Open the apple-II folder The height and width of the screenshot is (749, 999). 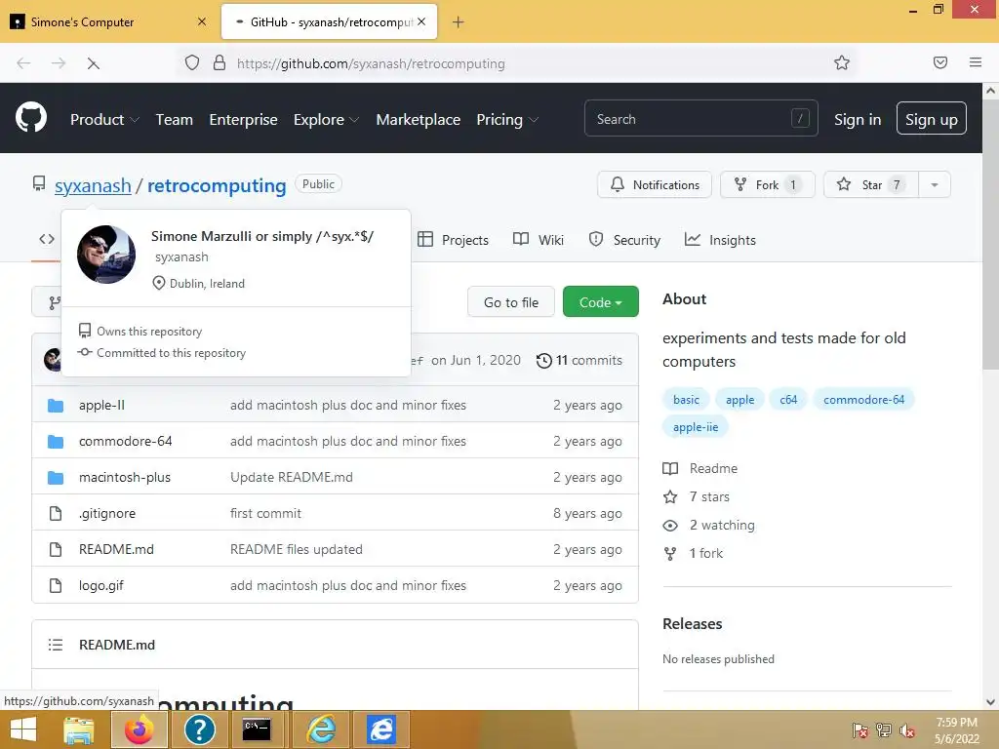pos(101,405)
